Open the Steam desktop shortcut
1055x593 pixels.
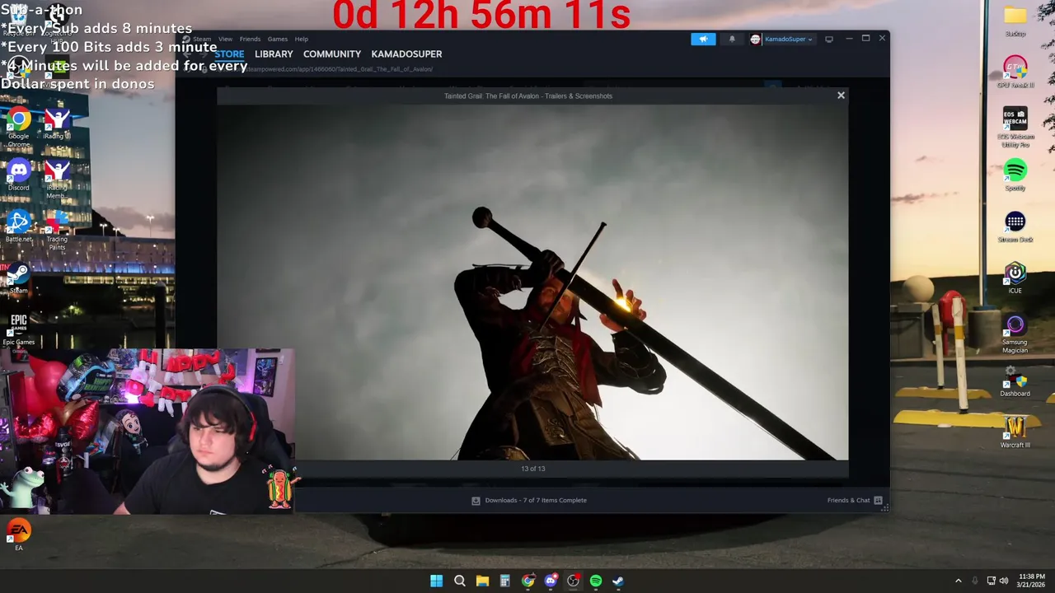click(19, 278)
